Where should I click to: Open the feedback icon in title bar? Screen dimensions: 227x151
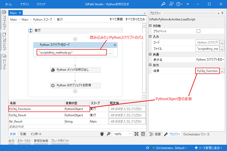(171, 4)
